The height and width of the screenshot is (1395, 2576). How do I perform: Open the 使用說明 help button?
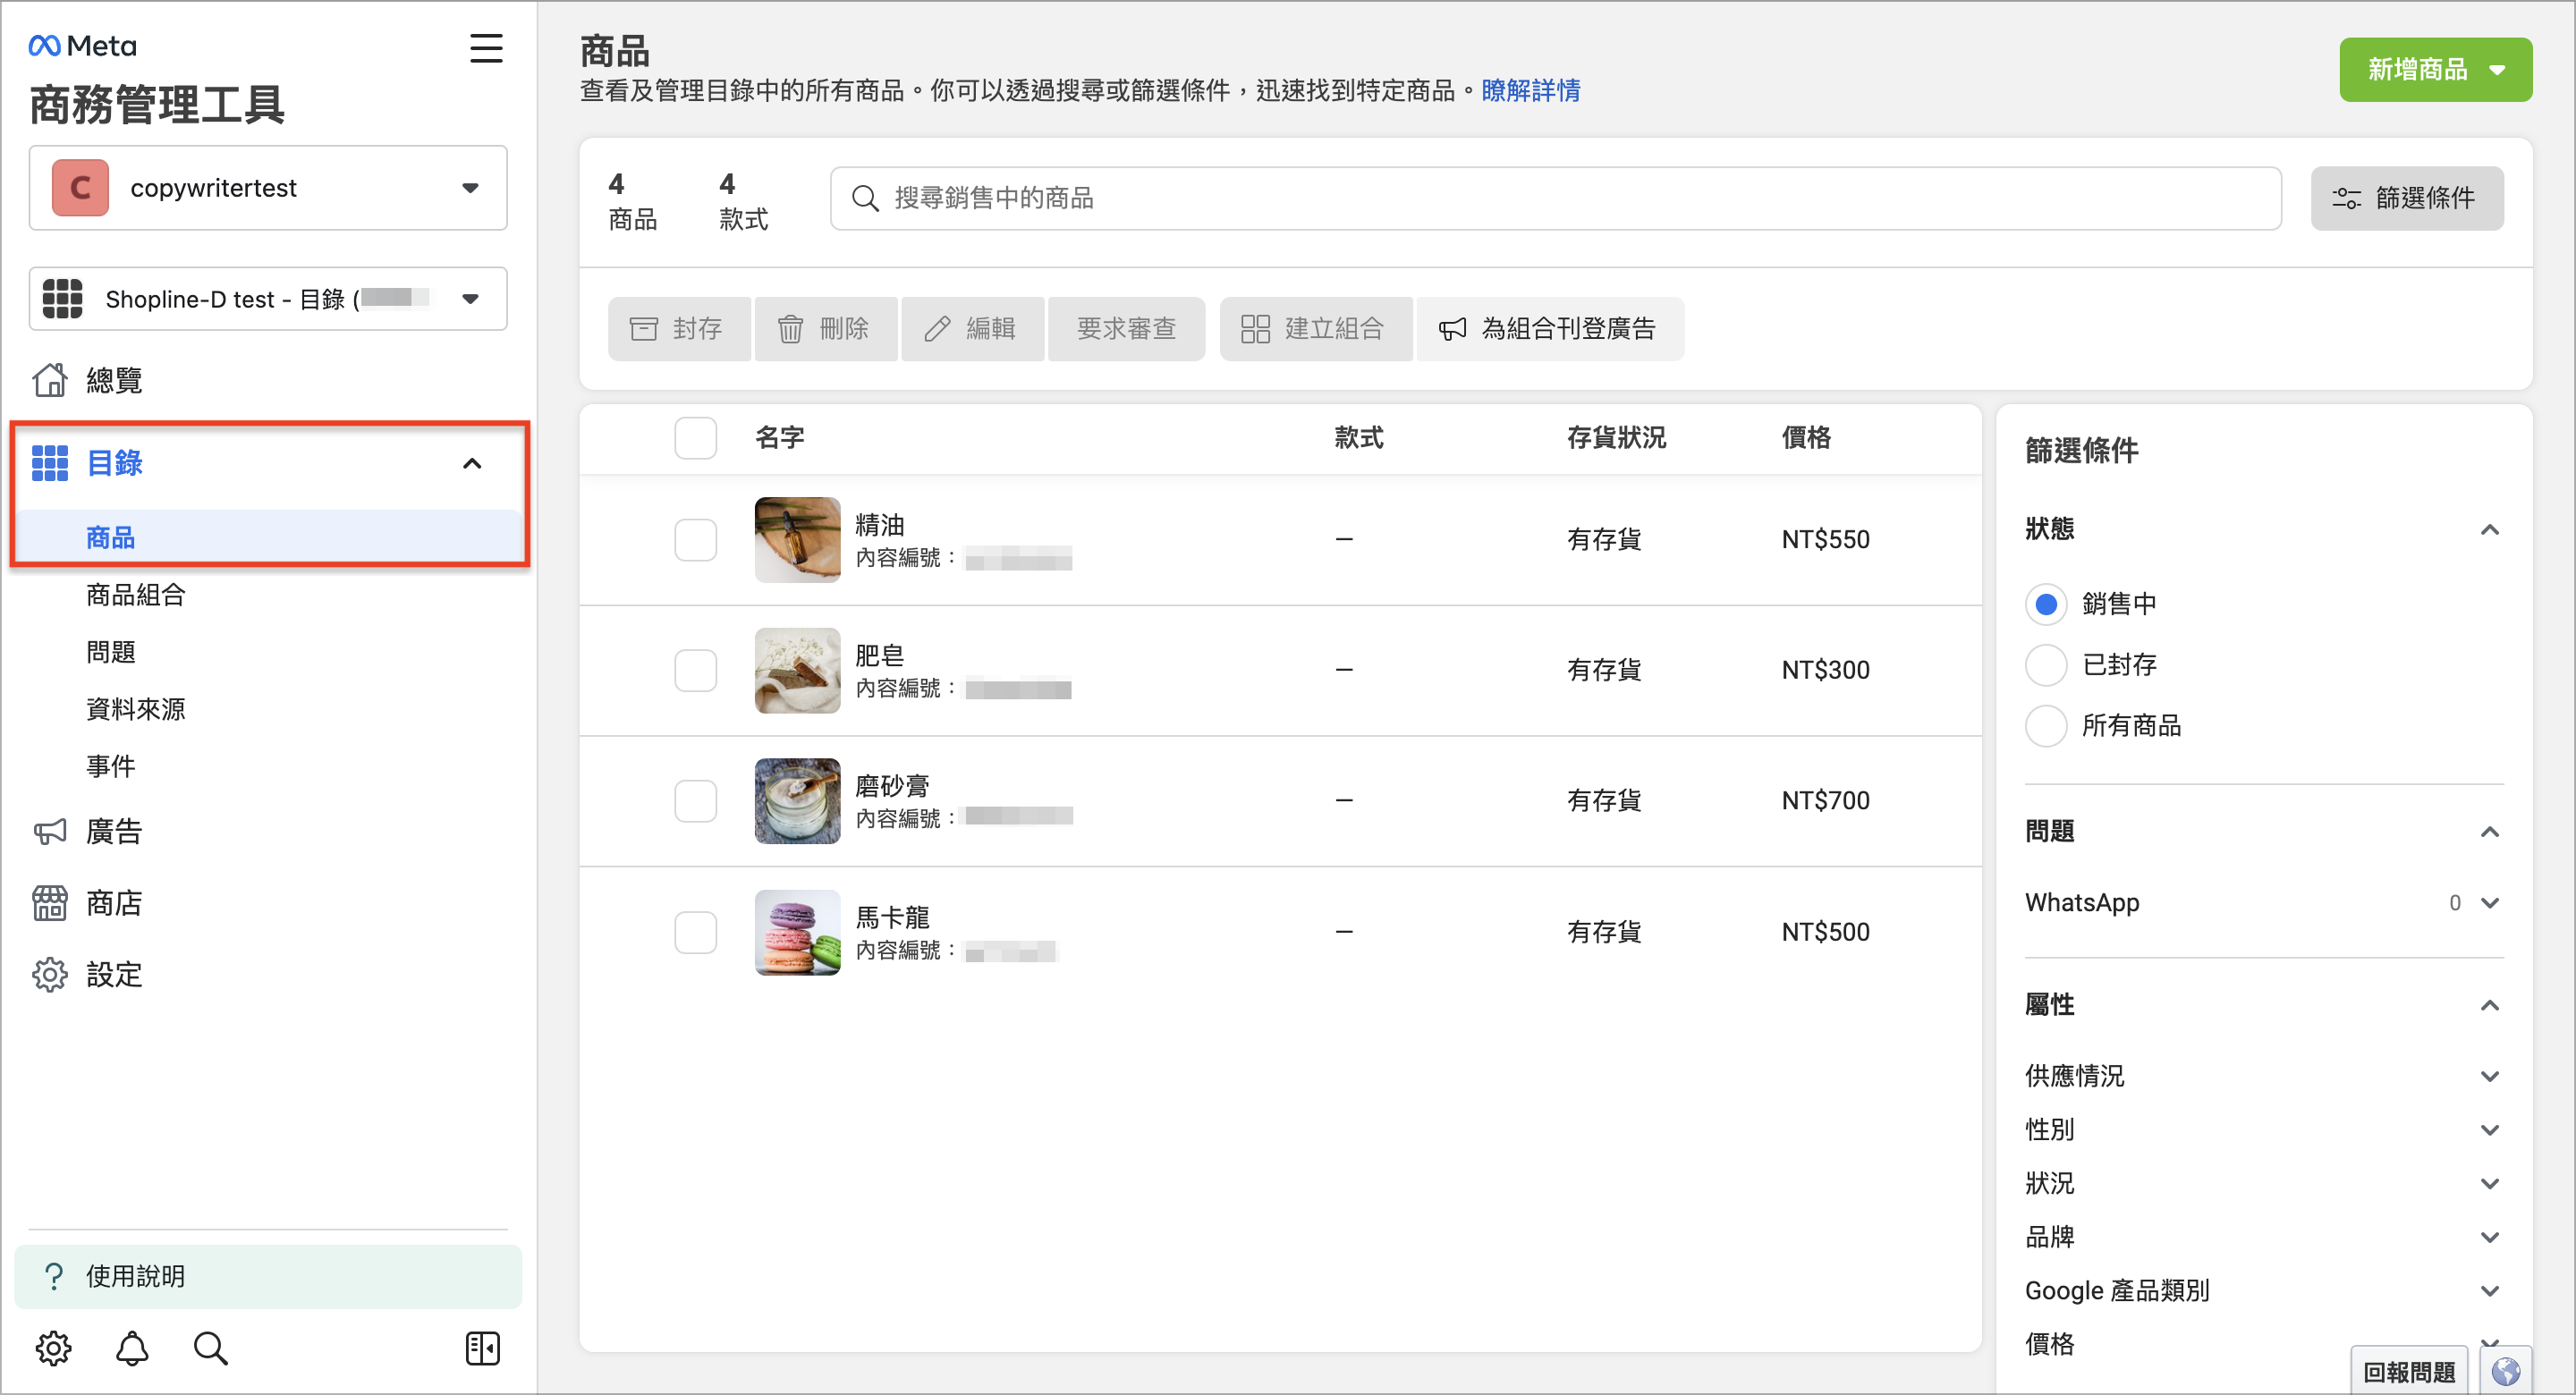[x=268, y=1276]
